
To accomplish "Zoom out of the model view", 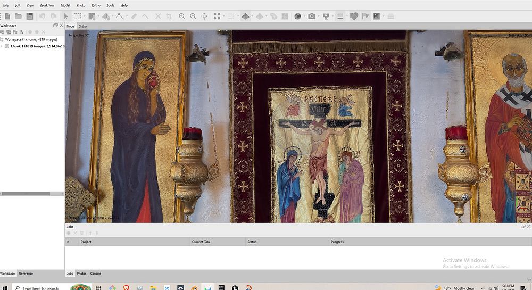I will click(193, 16).
